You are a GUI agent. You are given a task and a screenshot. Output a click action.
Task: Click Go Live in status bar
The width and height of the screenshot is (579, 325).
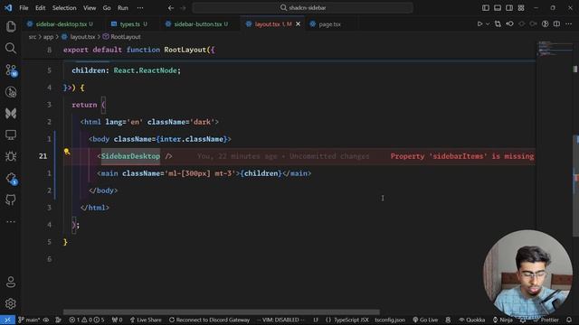point(425,320)
